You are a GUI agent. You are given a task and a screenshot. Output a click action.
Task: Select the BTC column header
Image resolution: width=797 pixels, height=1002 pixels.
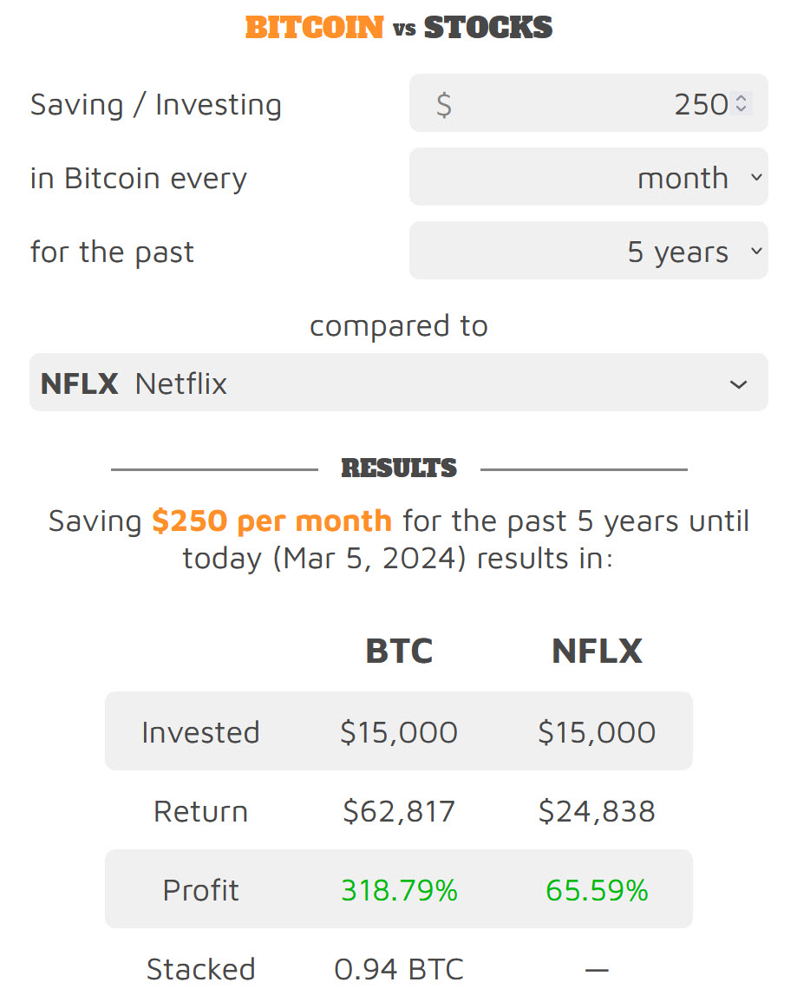tap(398, 652)
